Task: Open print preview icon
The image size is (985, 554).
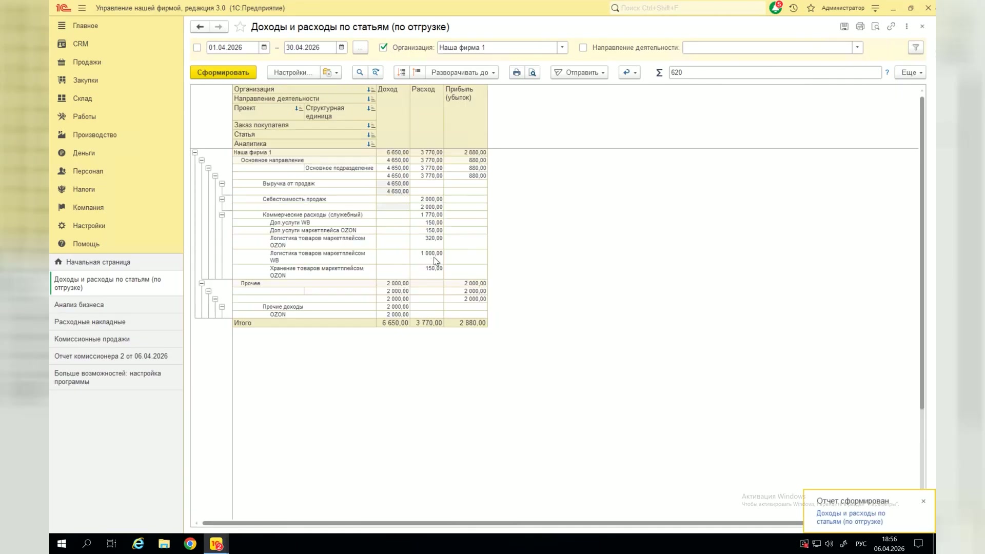Action: (x=533, y=72)
